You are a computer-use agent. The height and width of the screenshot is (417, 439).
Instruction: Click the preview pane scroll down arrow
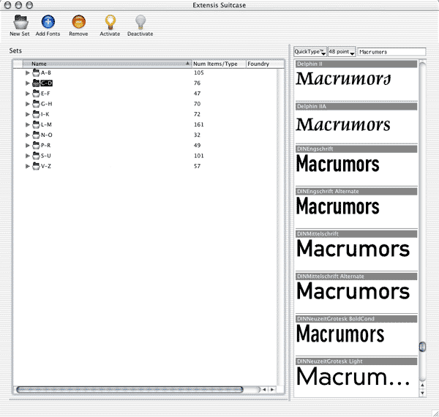[422, 393]
